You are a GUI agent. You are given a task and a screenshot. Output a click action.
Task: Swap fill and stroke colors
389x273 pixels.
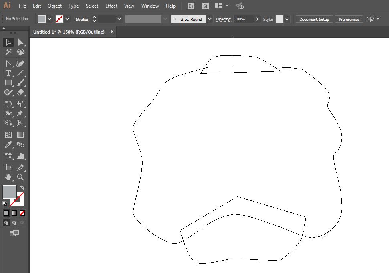22,187
